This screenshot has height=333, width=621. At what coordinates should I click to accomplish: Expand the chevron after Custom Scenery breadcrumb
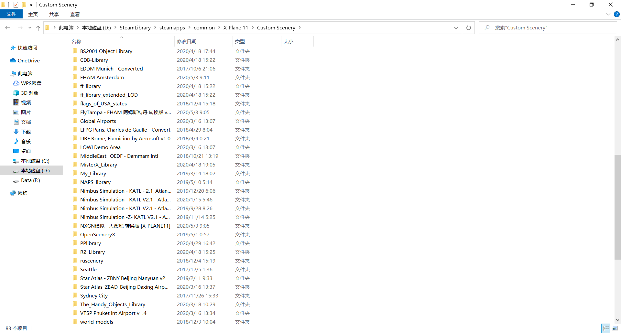[300, 28]
